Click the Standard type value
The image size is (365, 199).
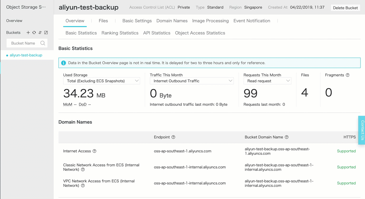tap(215, 7)
